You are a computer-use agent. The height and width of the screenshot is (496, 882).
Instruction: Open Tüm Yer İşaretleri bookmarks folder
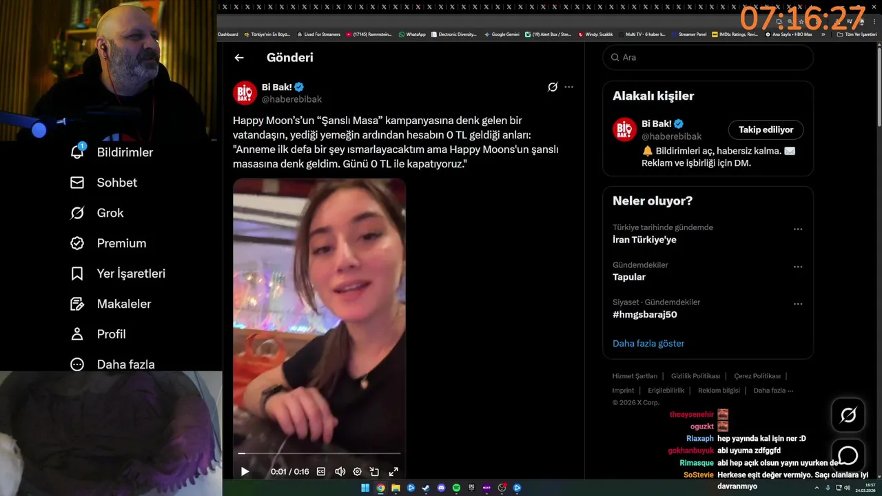(857, 34)
